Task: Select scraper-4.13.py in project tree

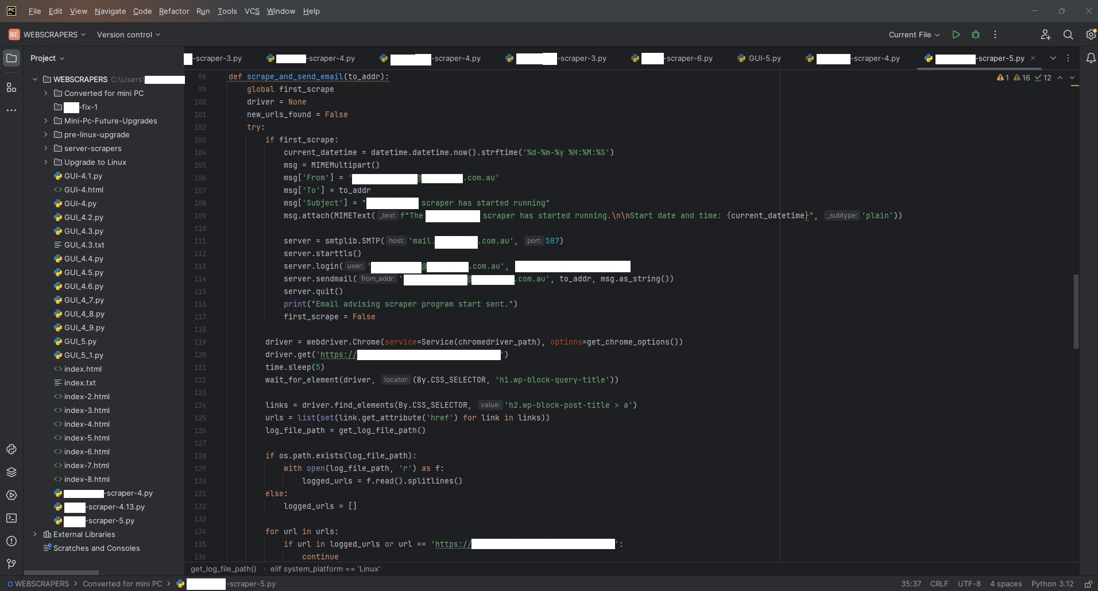Action: coord(104,507)
